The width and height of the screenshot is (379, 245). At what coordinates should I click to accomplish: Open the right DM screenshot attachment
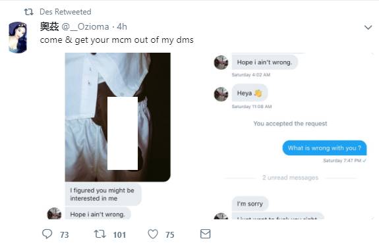293,136
